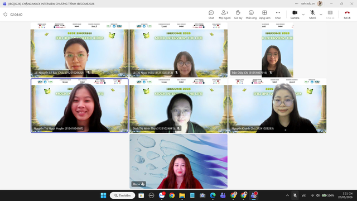
Task: Click muted microphone icon in system tray
Action: point(295,195)
